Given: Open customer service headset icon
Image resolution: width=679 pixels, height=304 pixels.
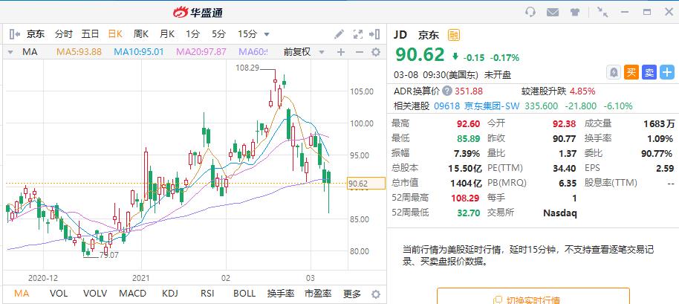Looking at the screenshot, I should [x=530, y=12].
